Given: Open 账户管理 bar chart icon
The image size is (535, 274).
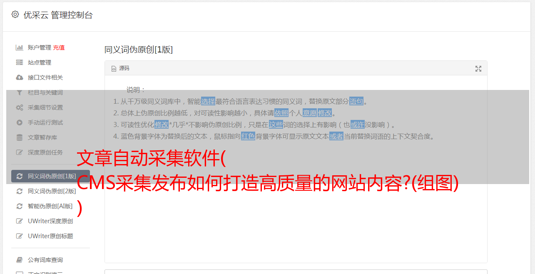Looking at the screenshot, I should [x=19, y=47].
